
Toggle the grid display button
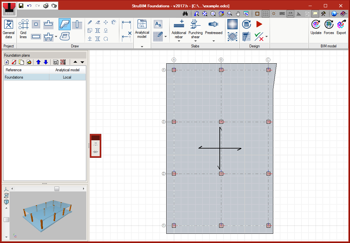[265, 14]
